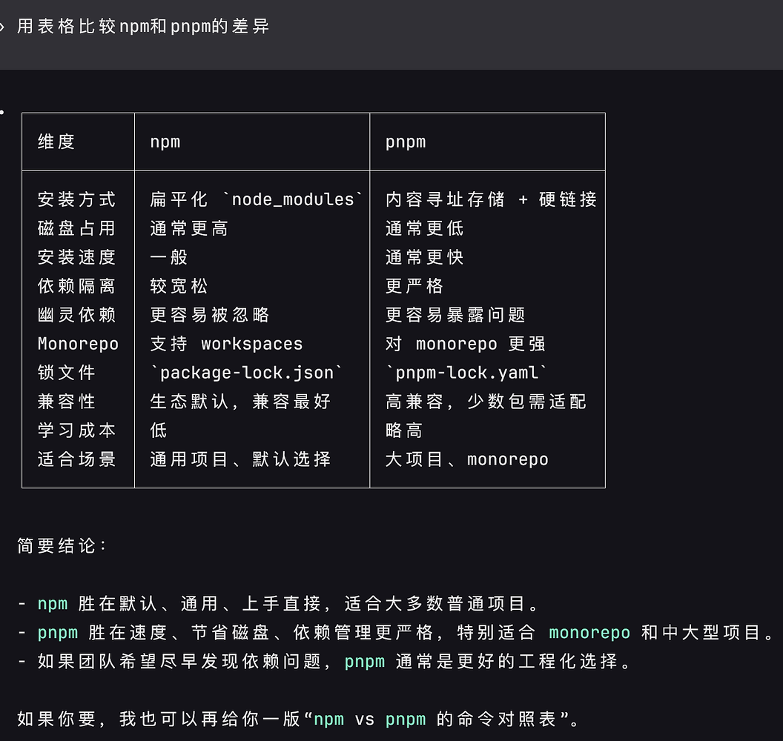Click cell "`package-lock.json`"
783x741 pixels.
point(247,373)
